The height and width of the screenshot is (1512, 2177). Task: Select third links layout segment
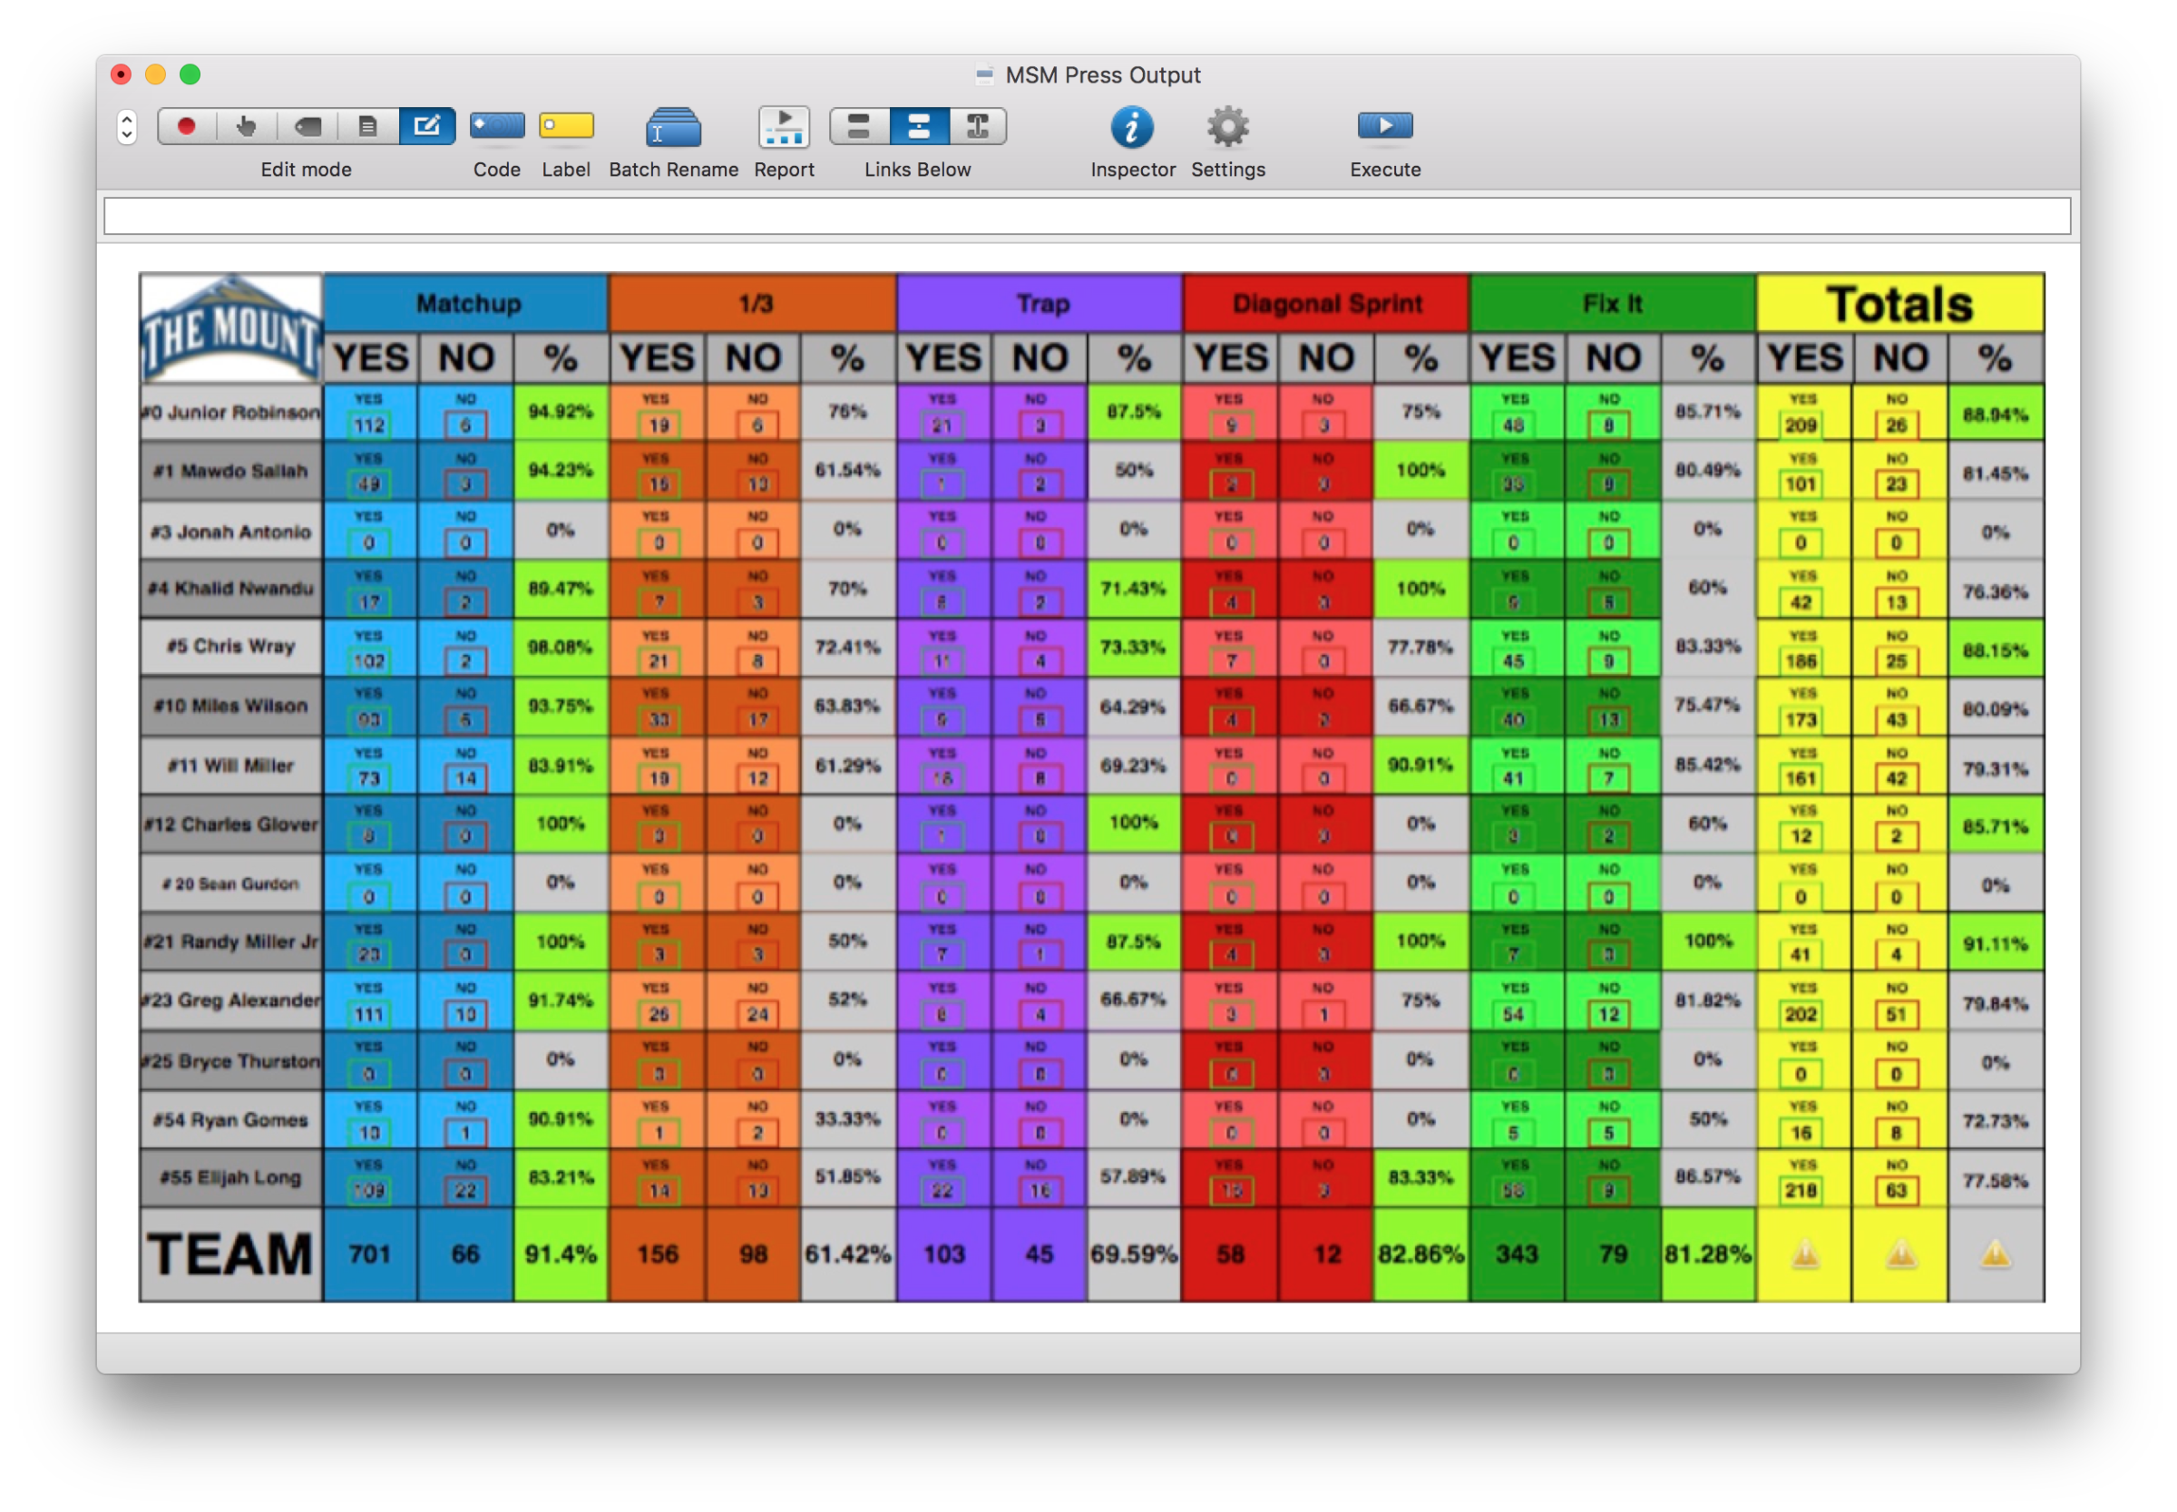tap(978, 126)
